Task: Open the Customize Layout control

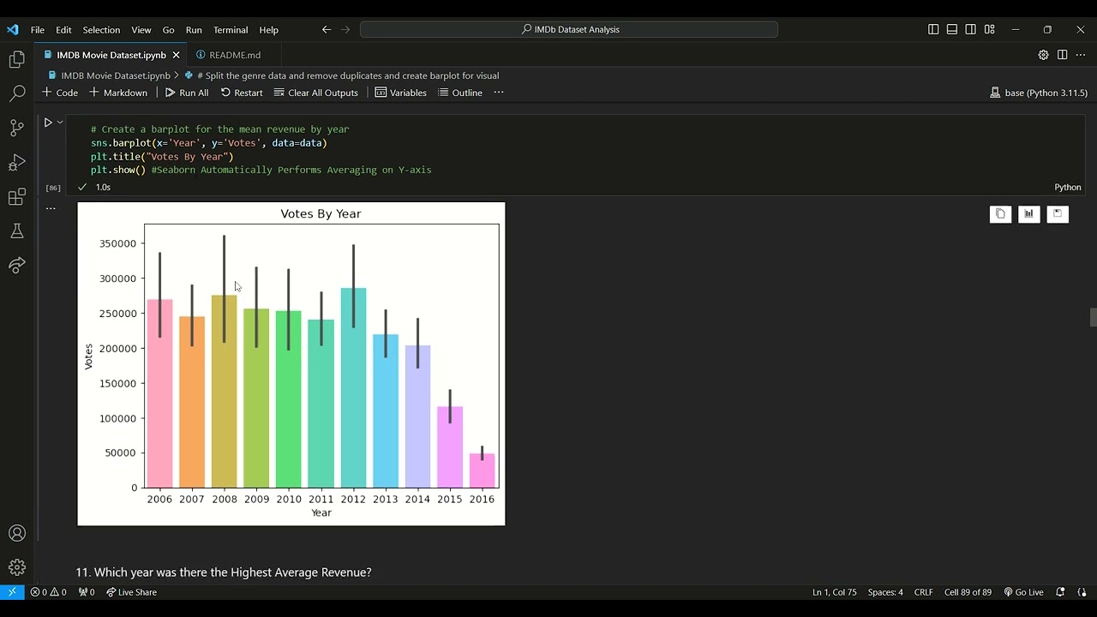Action: coord(989,29)
